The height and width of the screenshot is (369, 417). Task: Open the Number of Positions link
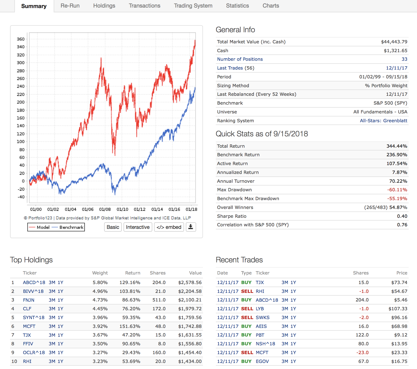pos(240,59)
